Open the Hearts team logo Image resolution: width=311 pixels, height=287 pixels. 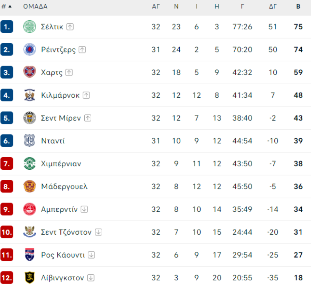(x=30, y=72)
